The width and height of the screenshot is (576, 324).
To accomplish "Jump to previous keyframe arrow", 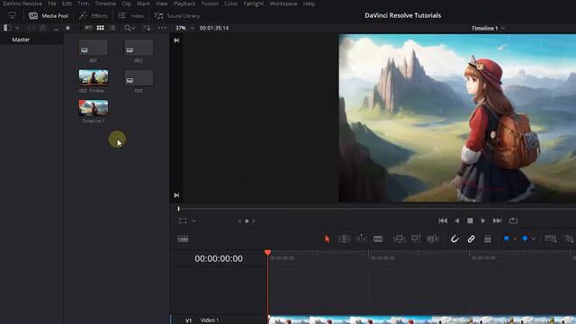I will click(240, 221).
